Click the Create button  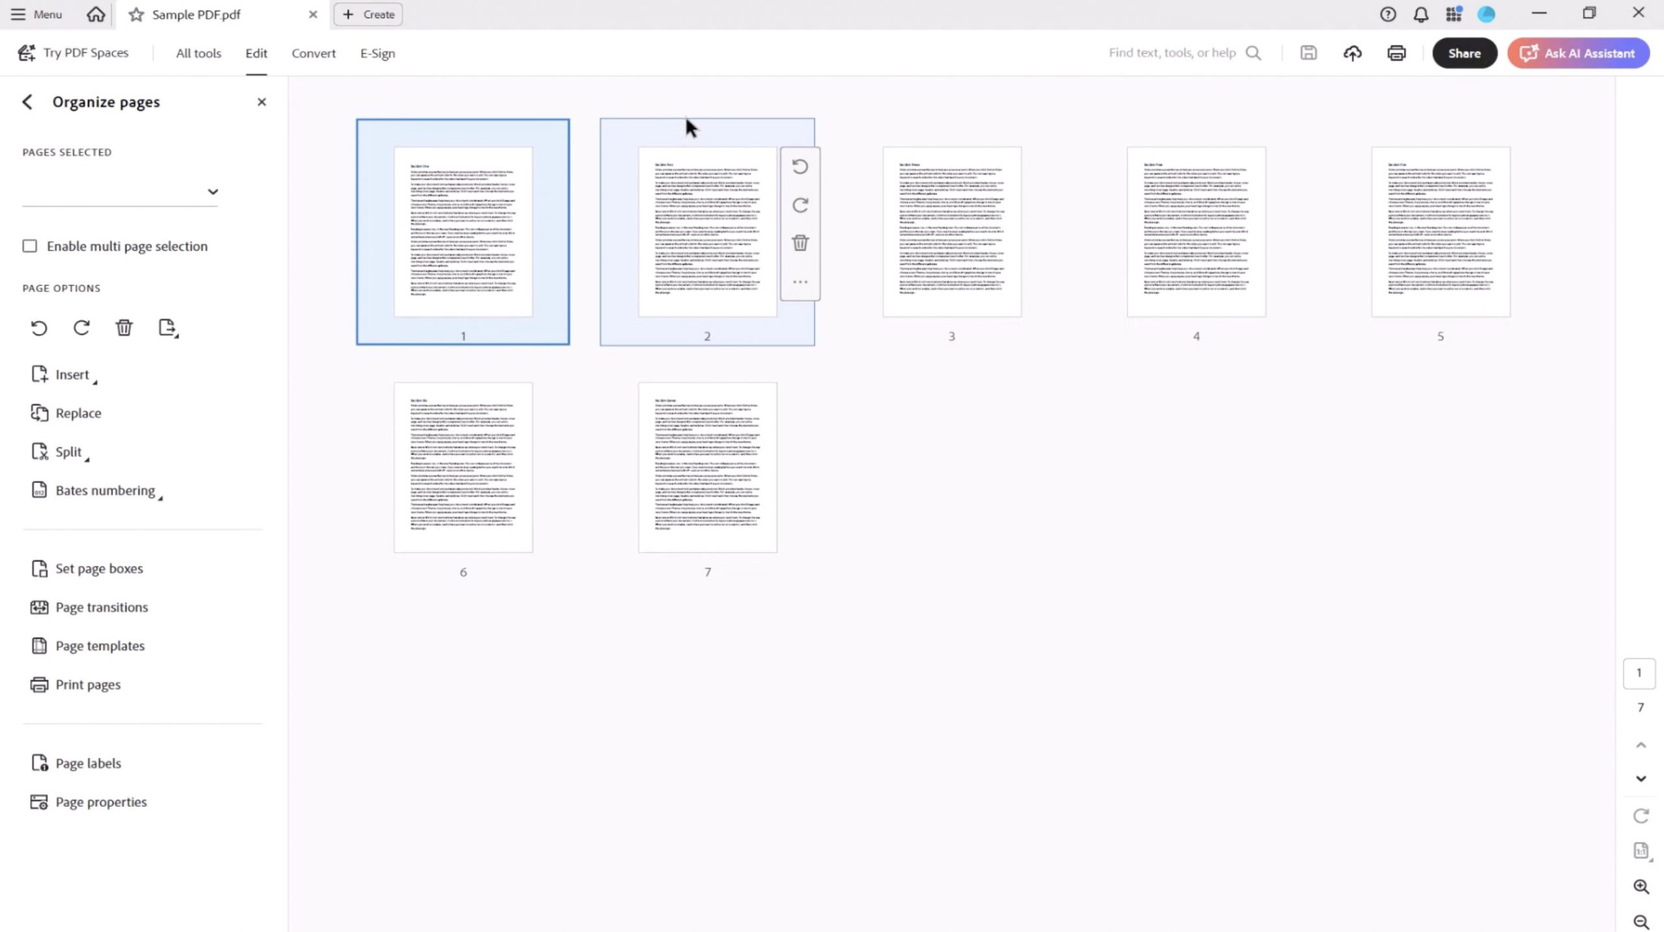(368, 14)
